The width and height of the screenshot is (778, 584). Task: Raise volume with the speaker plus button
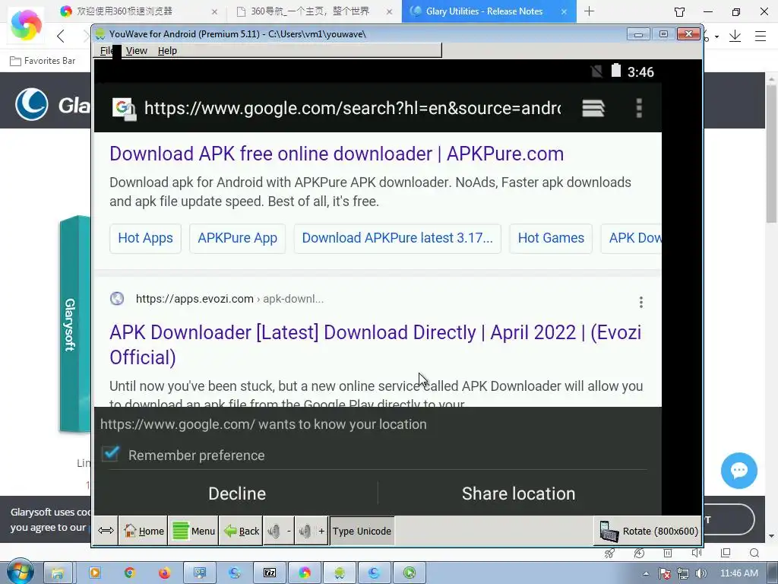tap(312, 531)
